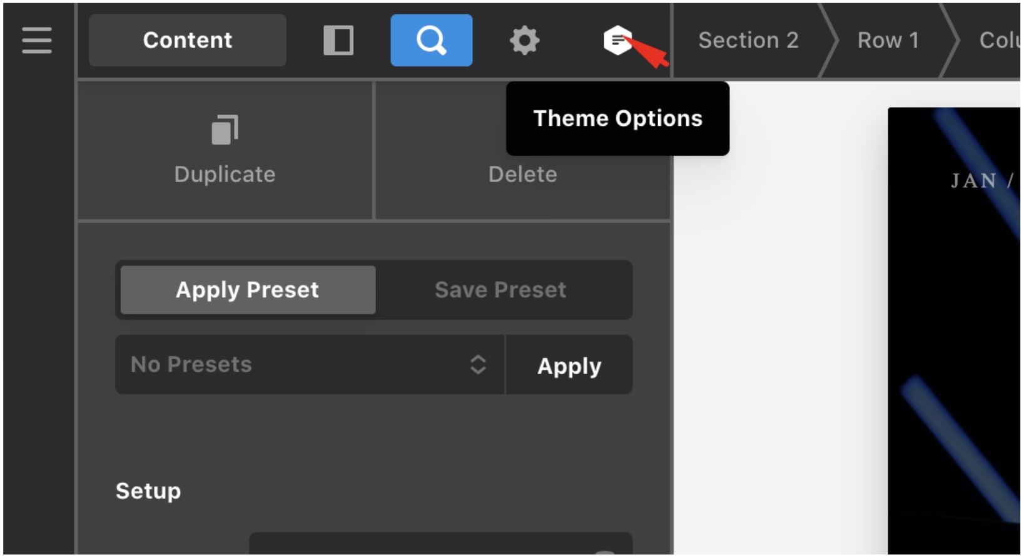This screenshot has width=1021, height=557.
Task: Open the hamburger main menu
Action: click(x=37, y=40)
